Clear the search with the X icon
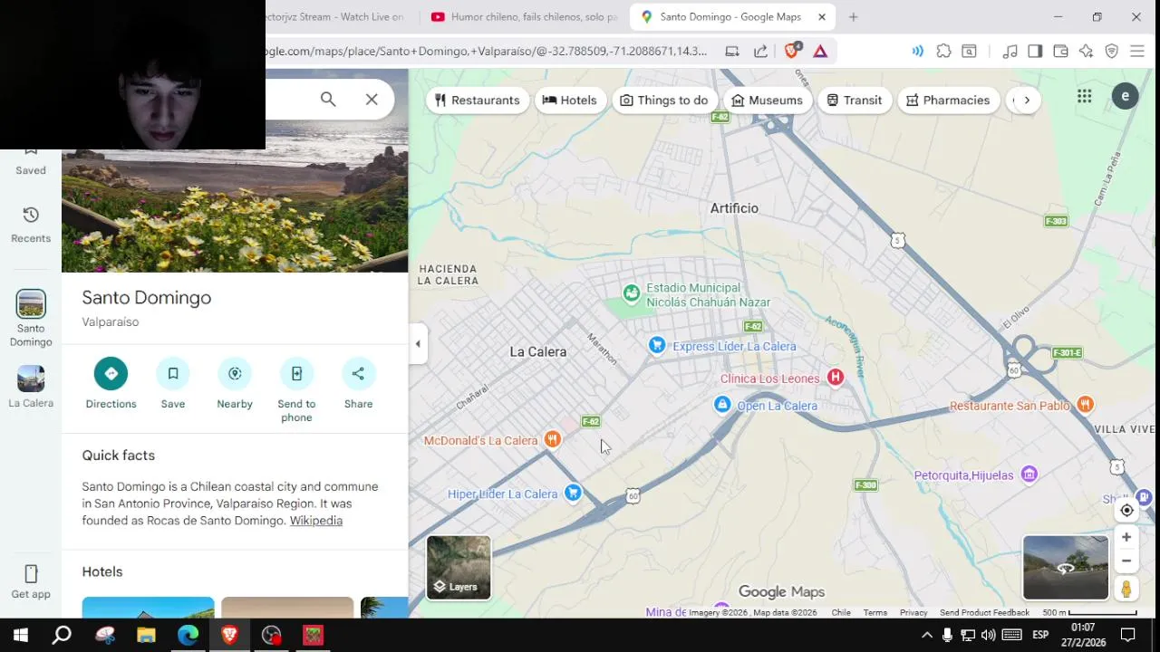 point(372,100)
